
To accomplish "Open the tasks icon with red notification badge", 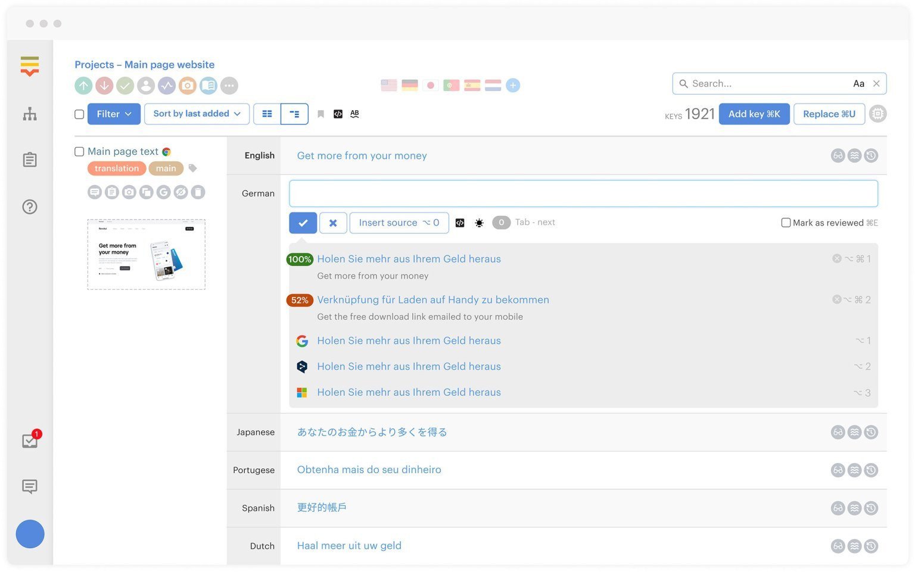I will [x=30, y=440].
